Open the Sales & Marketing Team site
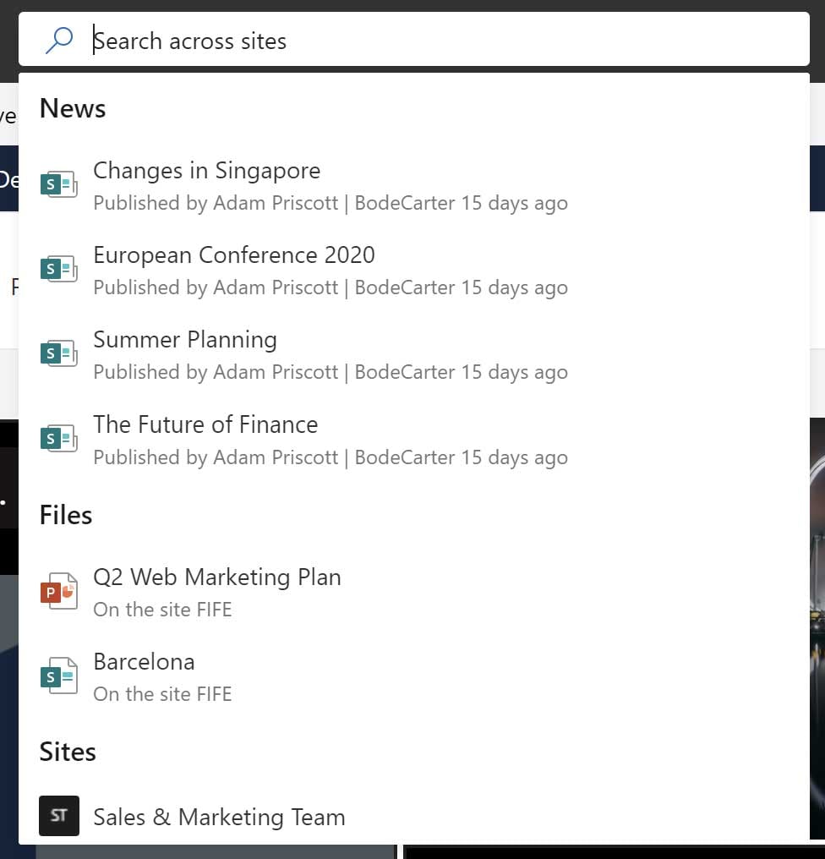The height and width of the screenshot is (859, 825). pyautogui.click(x=220, y=817)
